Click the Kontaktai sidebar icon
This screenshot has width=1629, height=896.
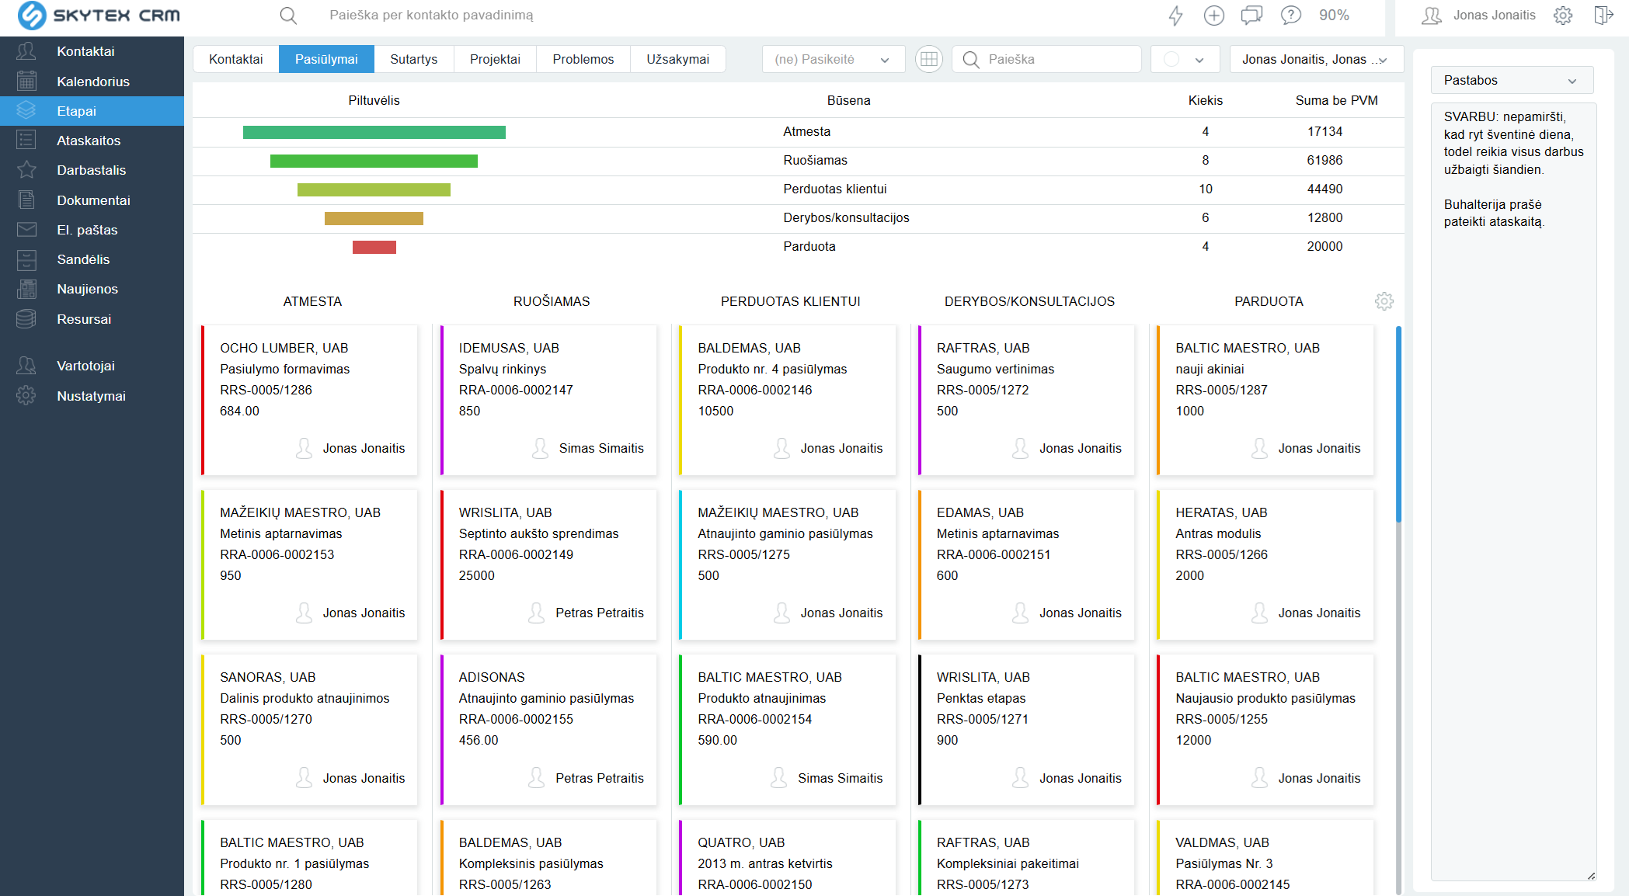pos(26,51)
